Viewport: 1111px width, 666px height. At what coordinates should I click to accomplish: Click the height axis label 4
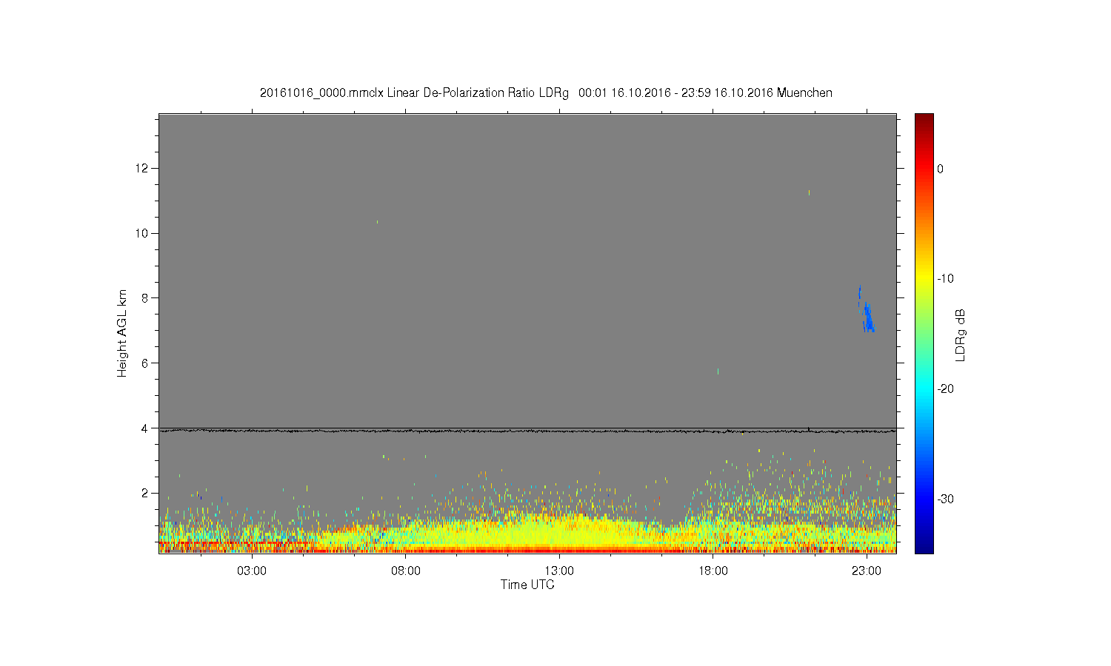pos(145,428)
